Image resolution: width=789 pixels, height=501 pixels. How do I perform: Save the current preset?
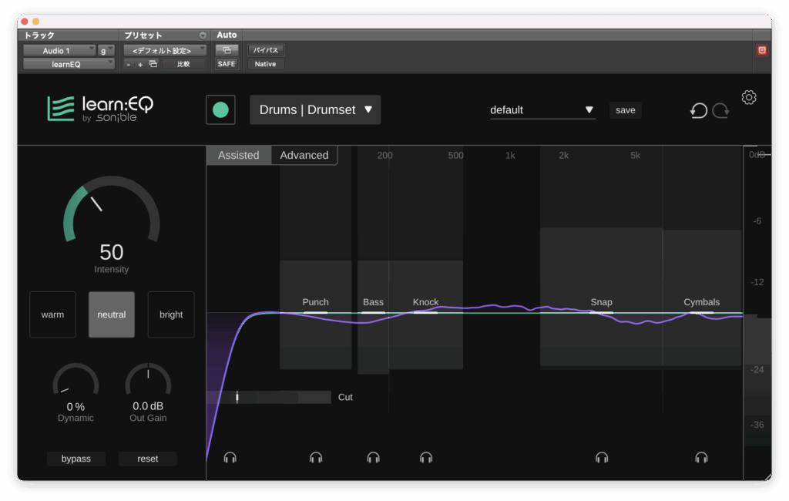click(626, 109)
